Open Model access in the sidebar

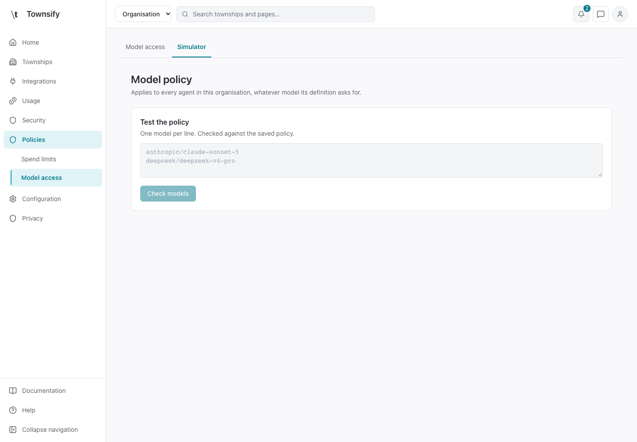tap(57, 178)
